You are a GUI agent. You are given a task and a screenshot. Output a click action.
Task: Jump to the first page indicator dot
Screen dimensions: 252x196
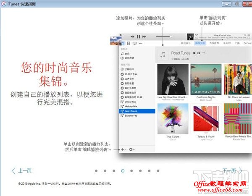[x=96, y=171]
